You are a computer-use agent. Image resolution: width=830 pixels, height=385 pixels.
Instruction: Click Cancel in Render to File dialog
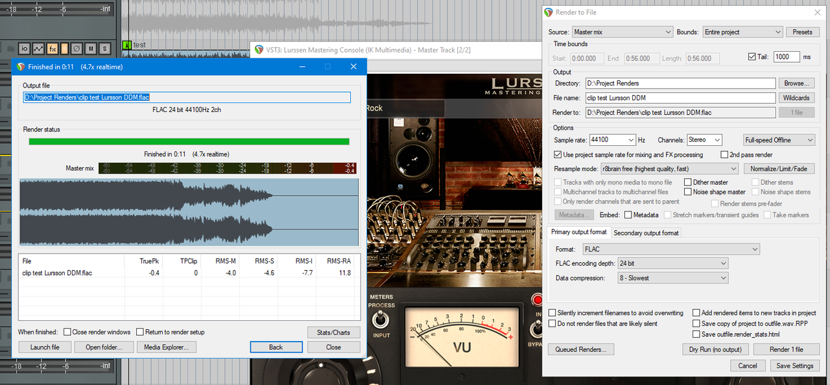click(x=748, y=366)
